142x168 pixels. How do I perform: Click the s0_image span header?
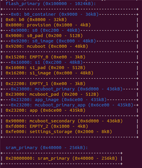point(53,41)
